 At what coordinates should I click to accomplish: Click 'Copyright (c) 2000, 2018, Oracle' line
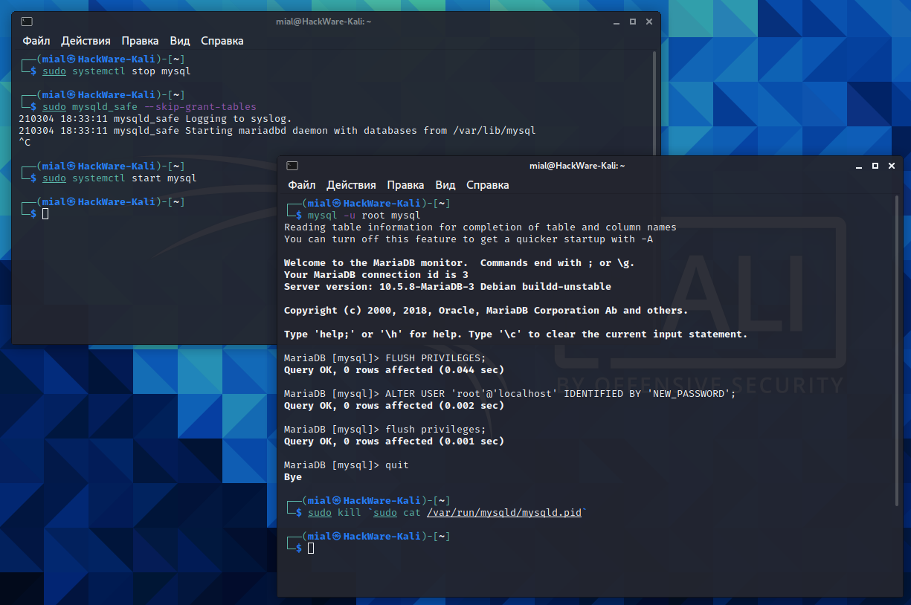click(486, 311)
